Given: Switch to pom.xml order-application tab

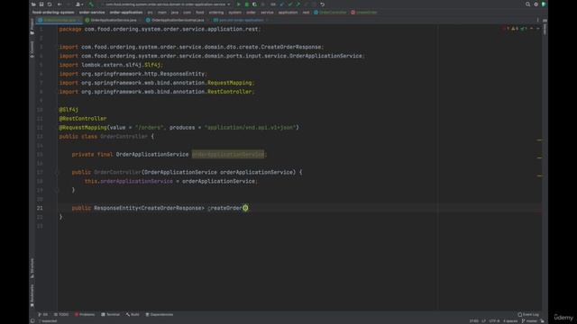Looking at the screenshot, I should [238, 20].
